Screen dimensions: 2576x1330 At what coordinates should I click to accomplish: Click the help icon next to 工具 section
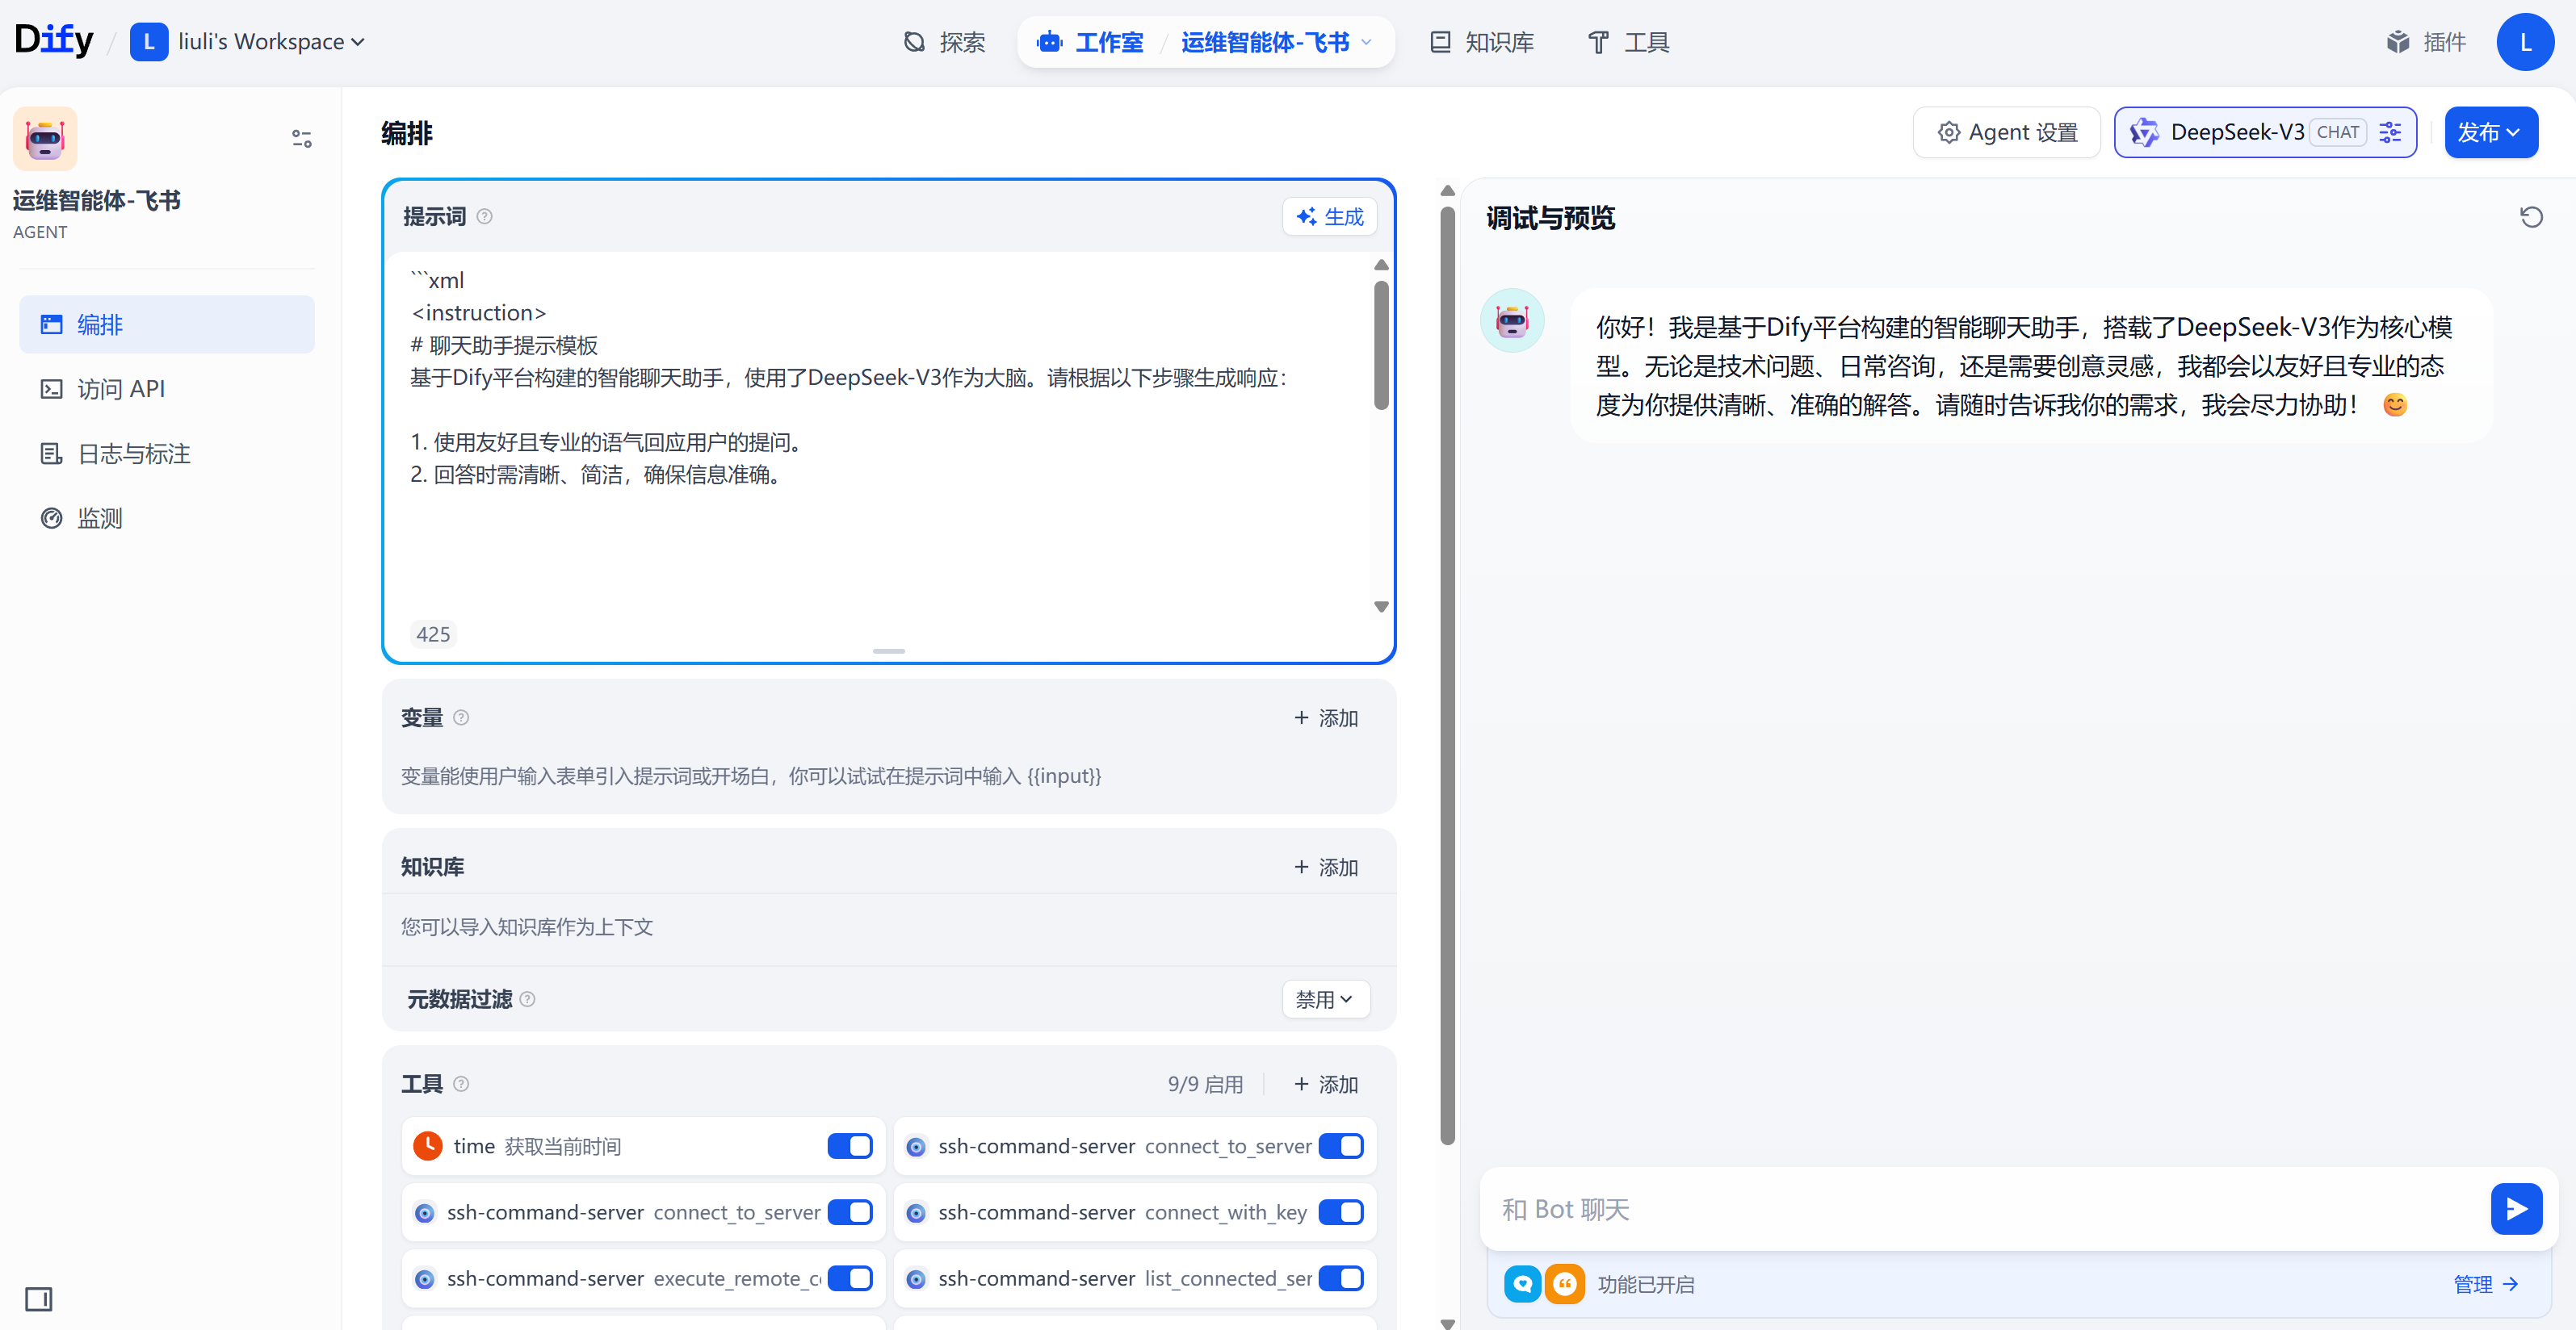pos(461,1084)
